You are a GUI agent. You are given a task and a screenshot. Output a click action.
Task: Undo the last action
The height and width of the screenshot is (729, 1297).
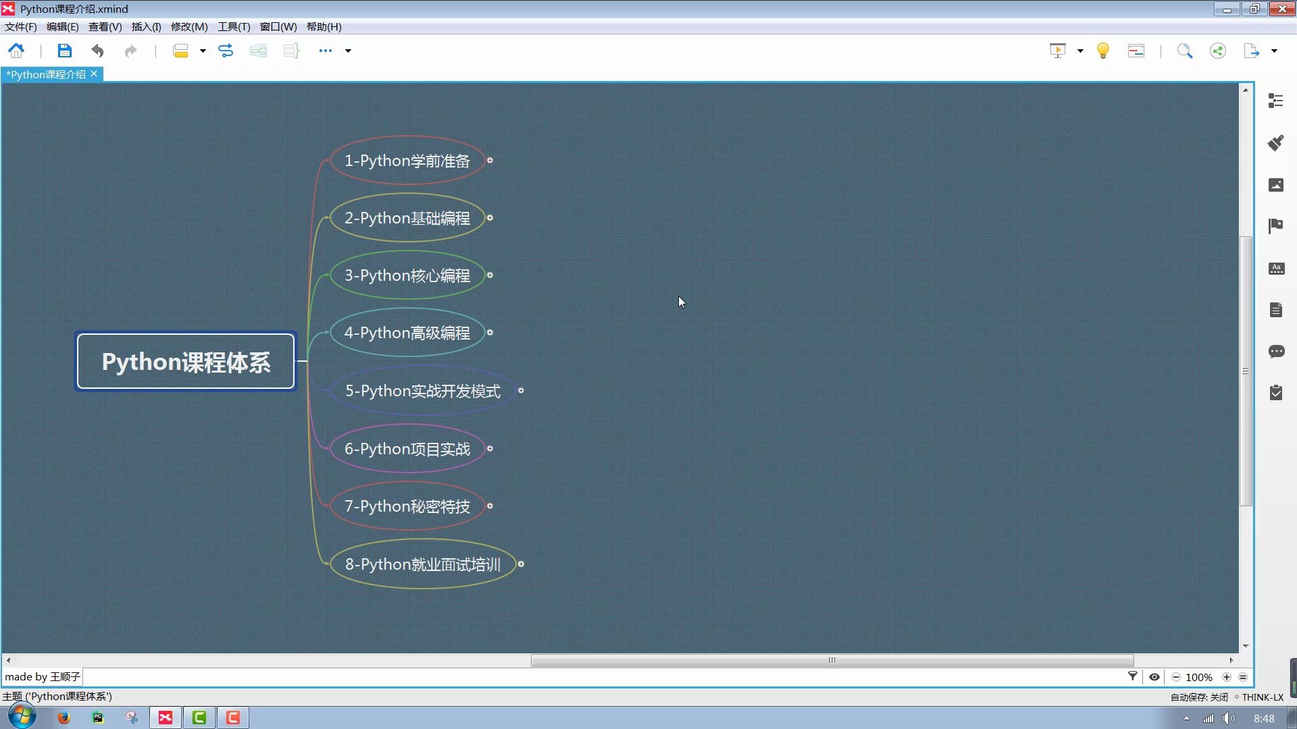[98, 51]
